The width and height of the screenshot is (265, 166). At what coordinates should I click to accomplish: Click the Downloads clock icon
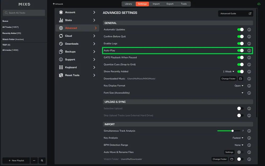[61, 44]
